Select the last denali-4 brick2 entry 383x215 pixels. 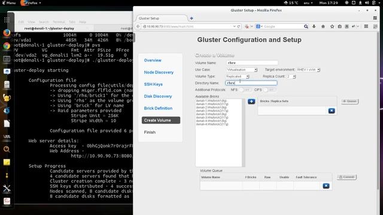[x=212, y=124]
